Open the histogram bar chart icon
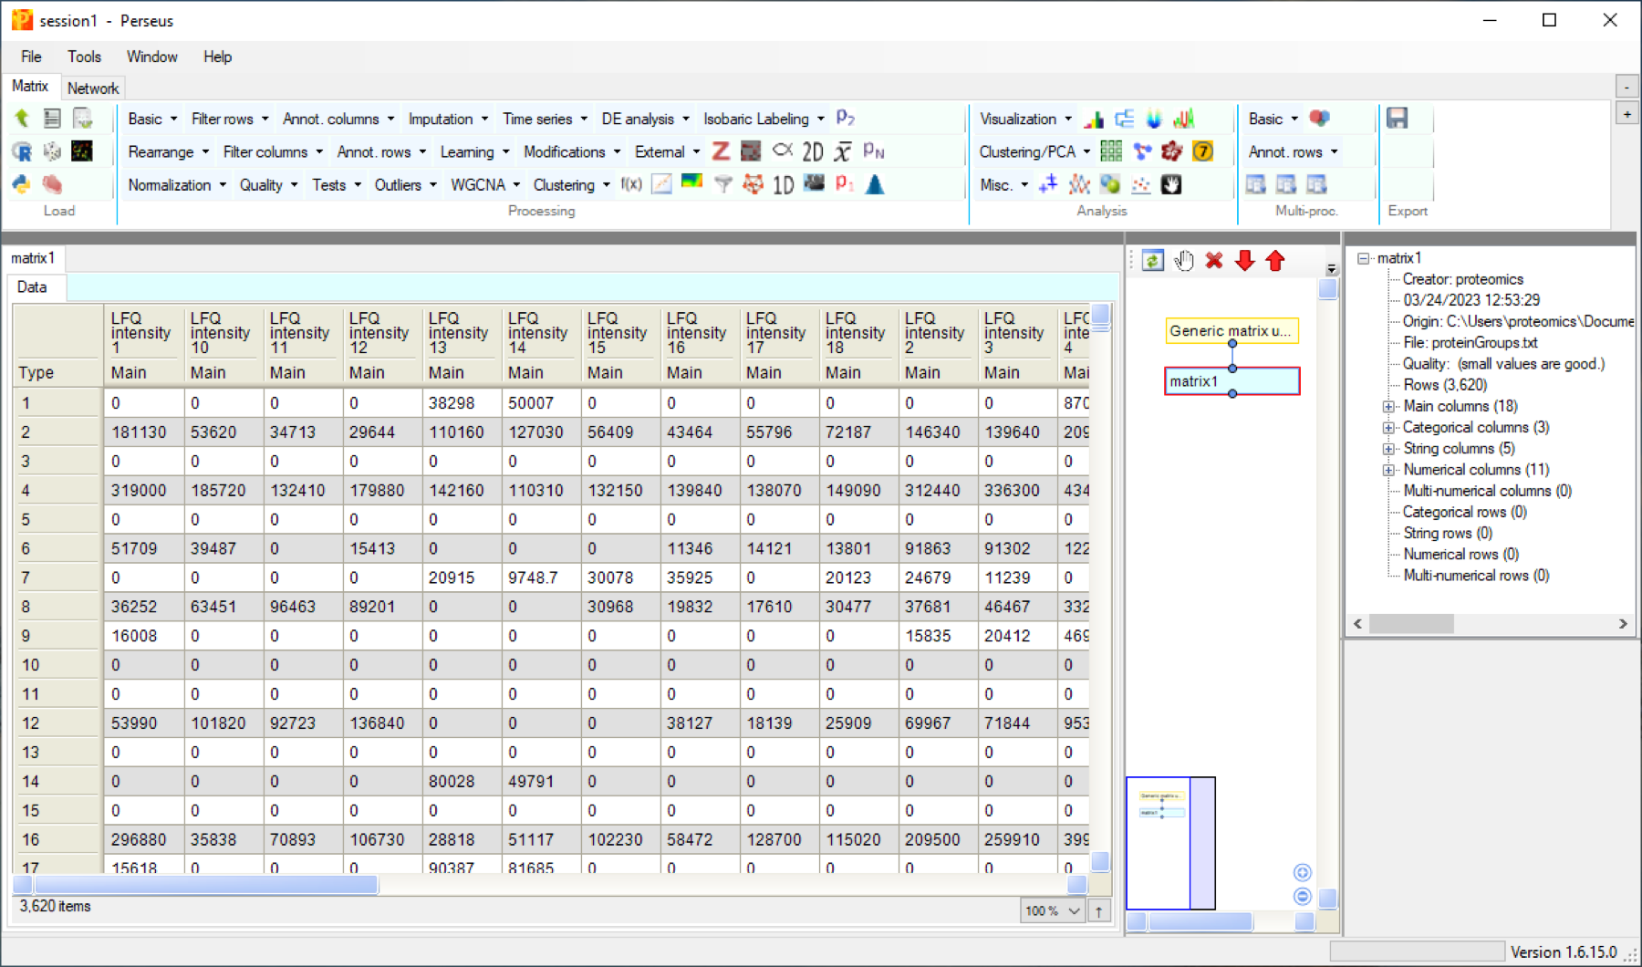The image size is (1642, 967). [1094, 119]
